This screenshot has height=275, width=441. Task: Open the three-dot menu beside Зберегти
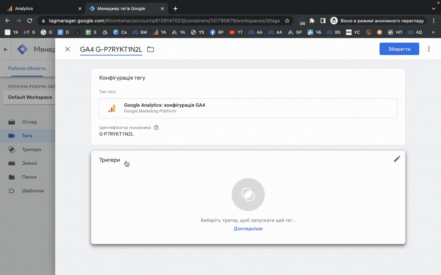click(429, 49)
